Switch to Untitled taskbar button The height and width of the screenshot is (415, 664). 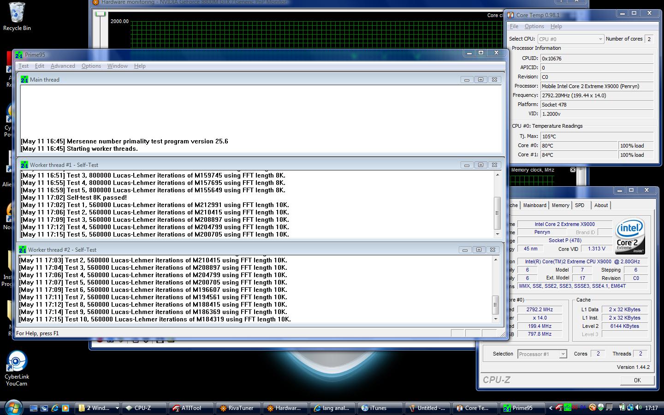(427, 408)
